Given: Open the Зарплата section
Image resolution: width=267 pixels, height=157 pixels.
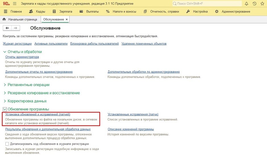Looking at the screenshot, I should 62,11.
